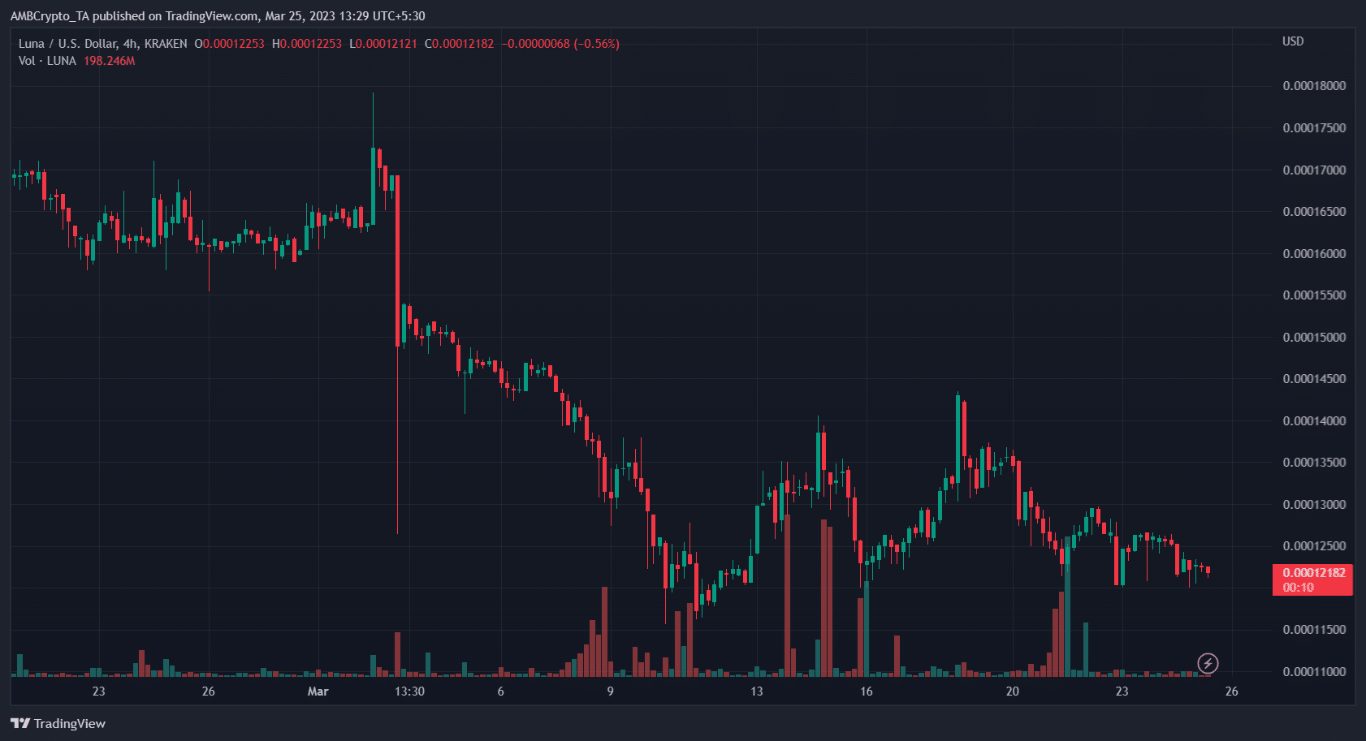Click the 0.00014500 price axis label
This screenshot has height=741, width=1366.
[x=1314, y=379]
